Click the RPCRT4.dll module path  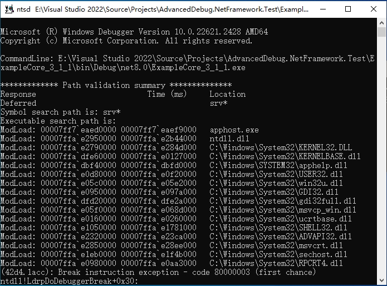[276, 263]
